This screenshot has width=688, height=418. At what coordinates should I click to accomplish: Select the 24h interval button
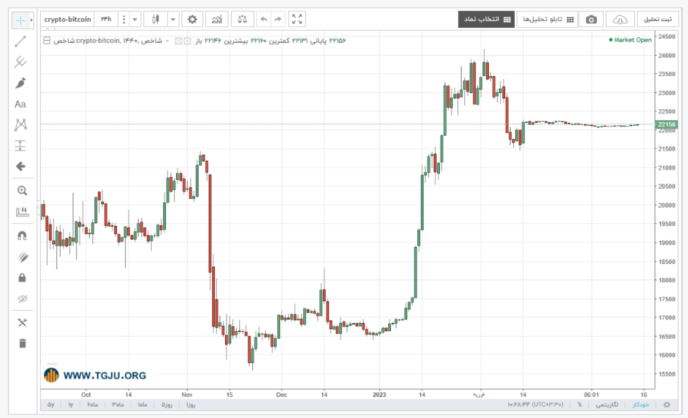coord(106,19)
